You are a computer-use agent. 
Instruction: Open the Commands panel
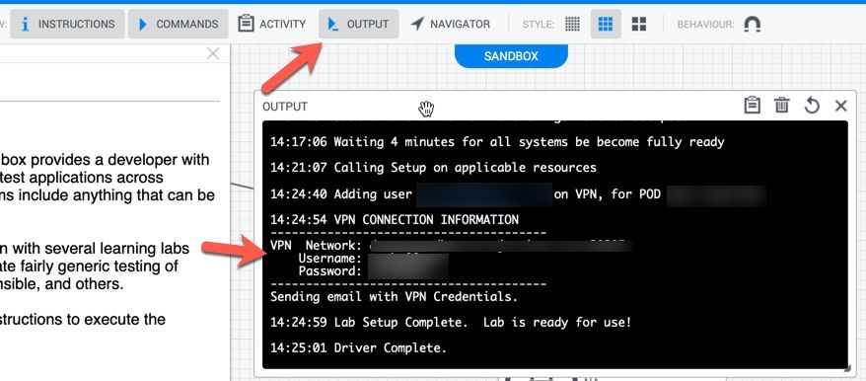178,25
